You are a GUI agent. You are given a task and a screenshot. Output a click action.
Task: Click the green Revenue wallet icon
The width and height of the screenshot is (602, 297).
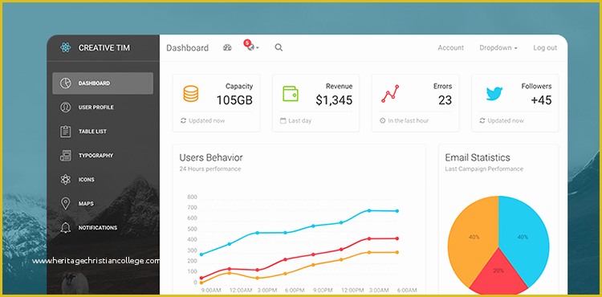tap(291, 94)
